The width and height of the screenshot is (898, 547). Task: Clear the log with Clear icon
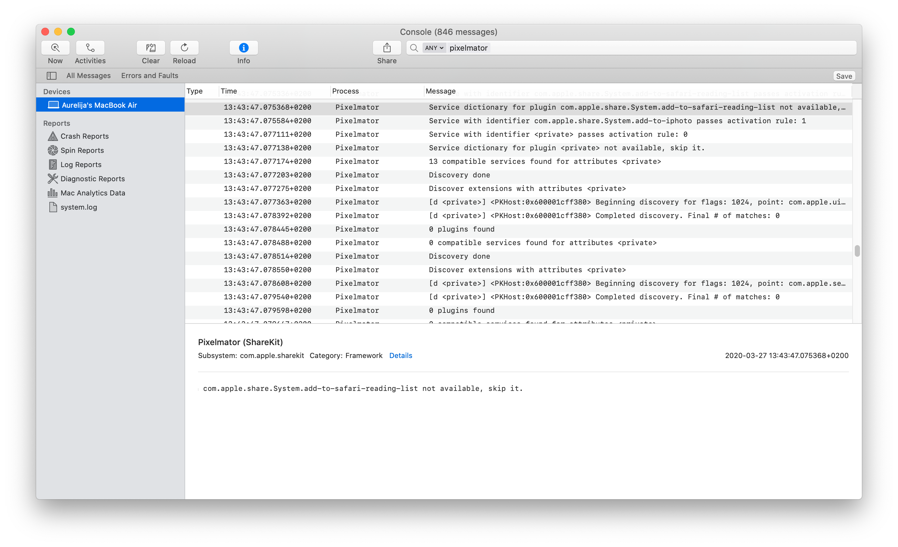[x=151, y=48]
